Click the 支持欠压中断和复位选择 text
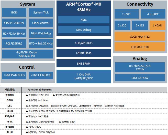Image resolution: width=168 pixels, height=135 pixels. (68, 95)
